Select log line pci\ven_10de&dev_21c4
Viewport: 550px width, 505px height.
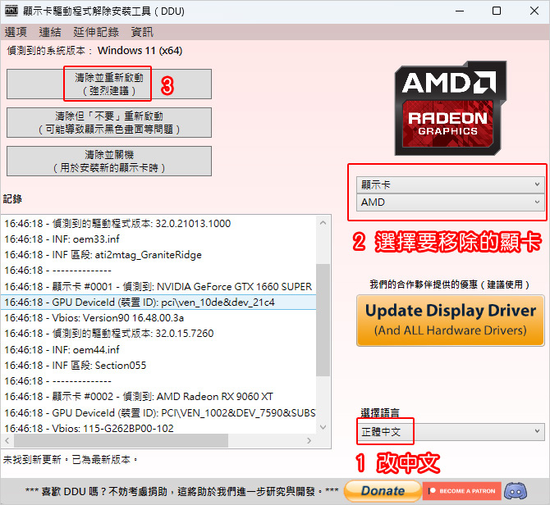[158, 303]
